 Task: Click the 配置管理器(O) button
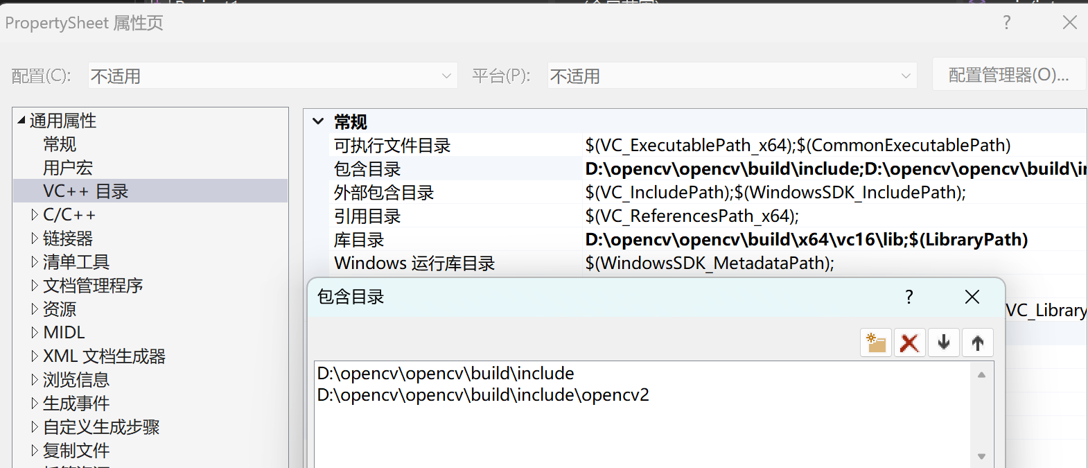tap(1009, 74)
